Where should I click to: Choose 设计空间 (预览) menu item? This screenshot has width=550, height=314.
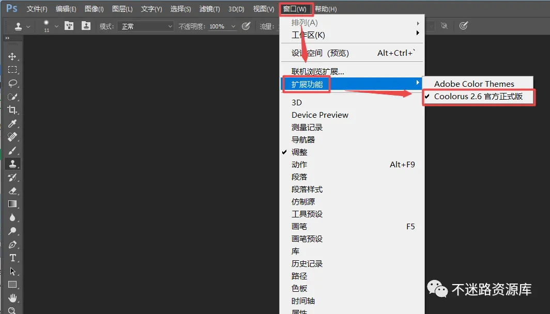click(x=352, y=53)
